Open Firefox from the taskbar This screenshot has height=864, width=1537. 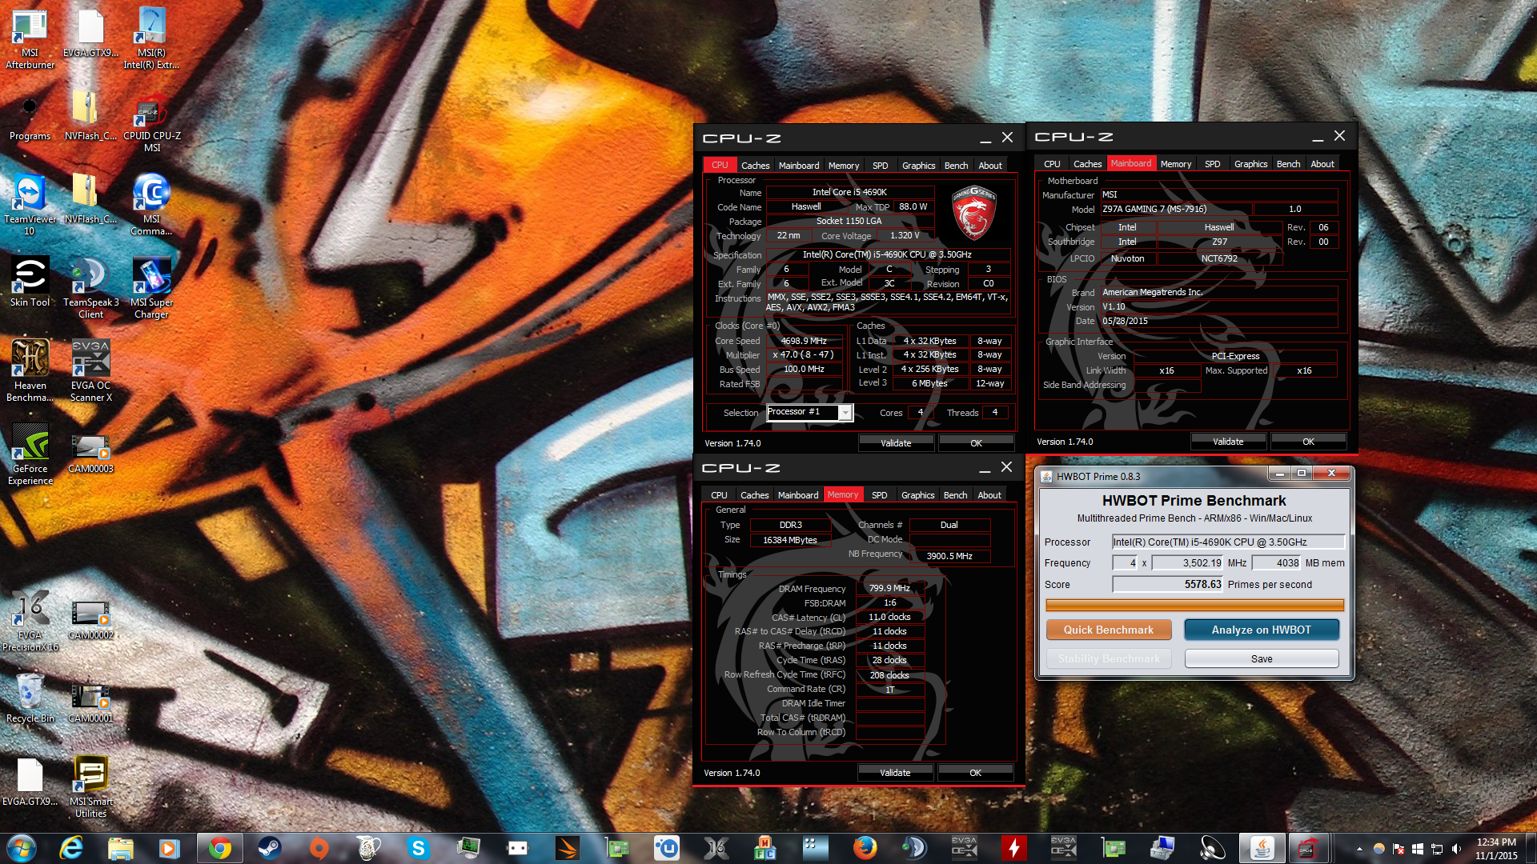pyautogui.click(x=865, y=848)
